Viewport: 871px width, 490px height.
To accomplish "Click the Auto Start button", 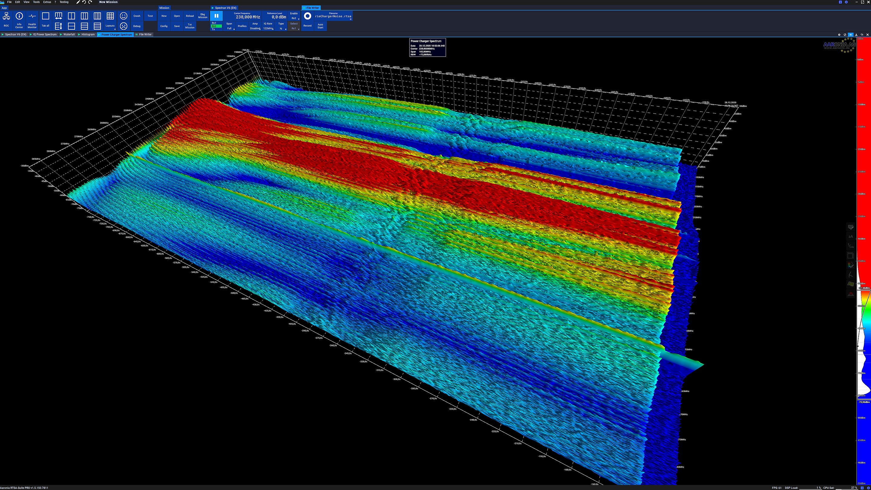I will tap(320, 26).
